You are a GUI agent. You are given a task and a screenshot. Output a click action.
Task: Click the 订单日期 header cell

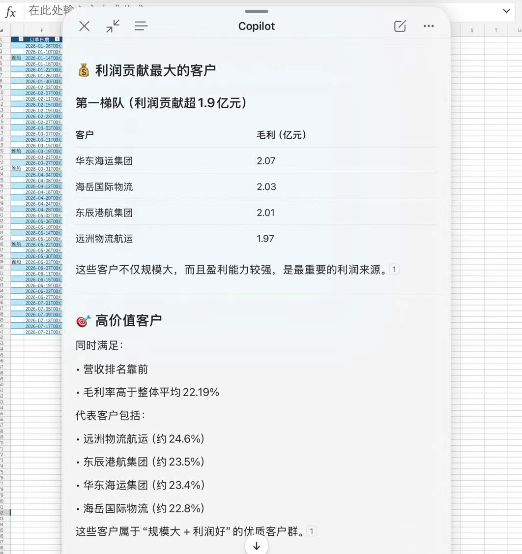pos(39,39)
